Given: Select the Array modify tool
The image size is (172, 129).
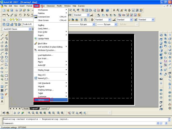Looking at the screenshot, I should click(6, 50).
